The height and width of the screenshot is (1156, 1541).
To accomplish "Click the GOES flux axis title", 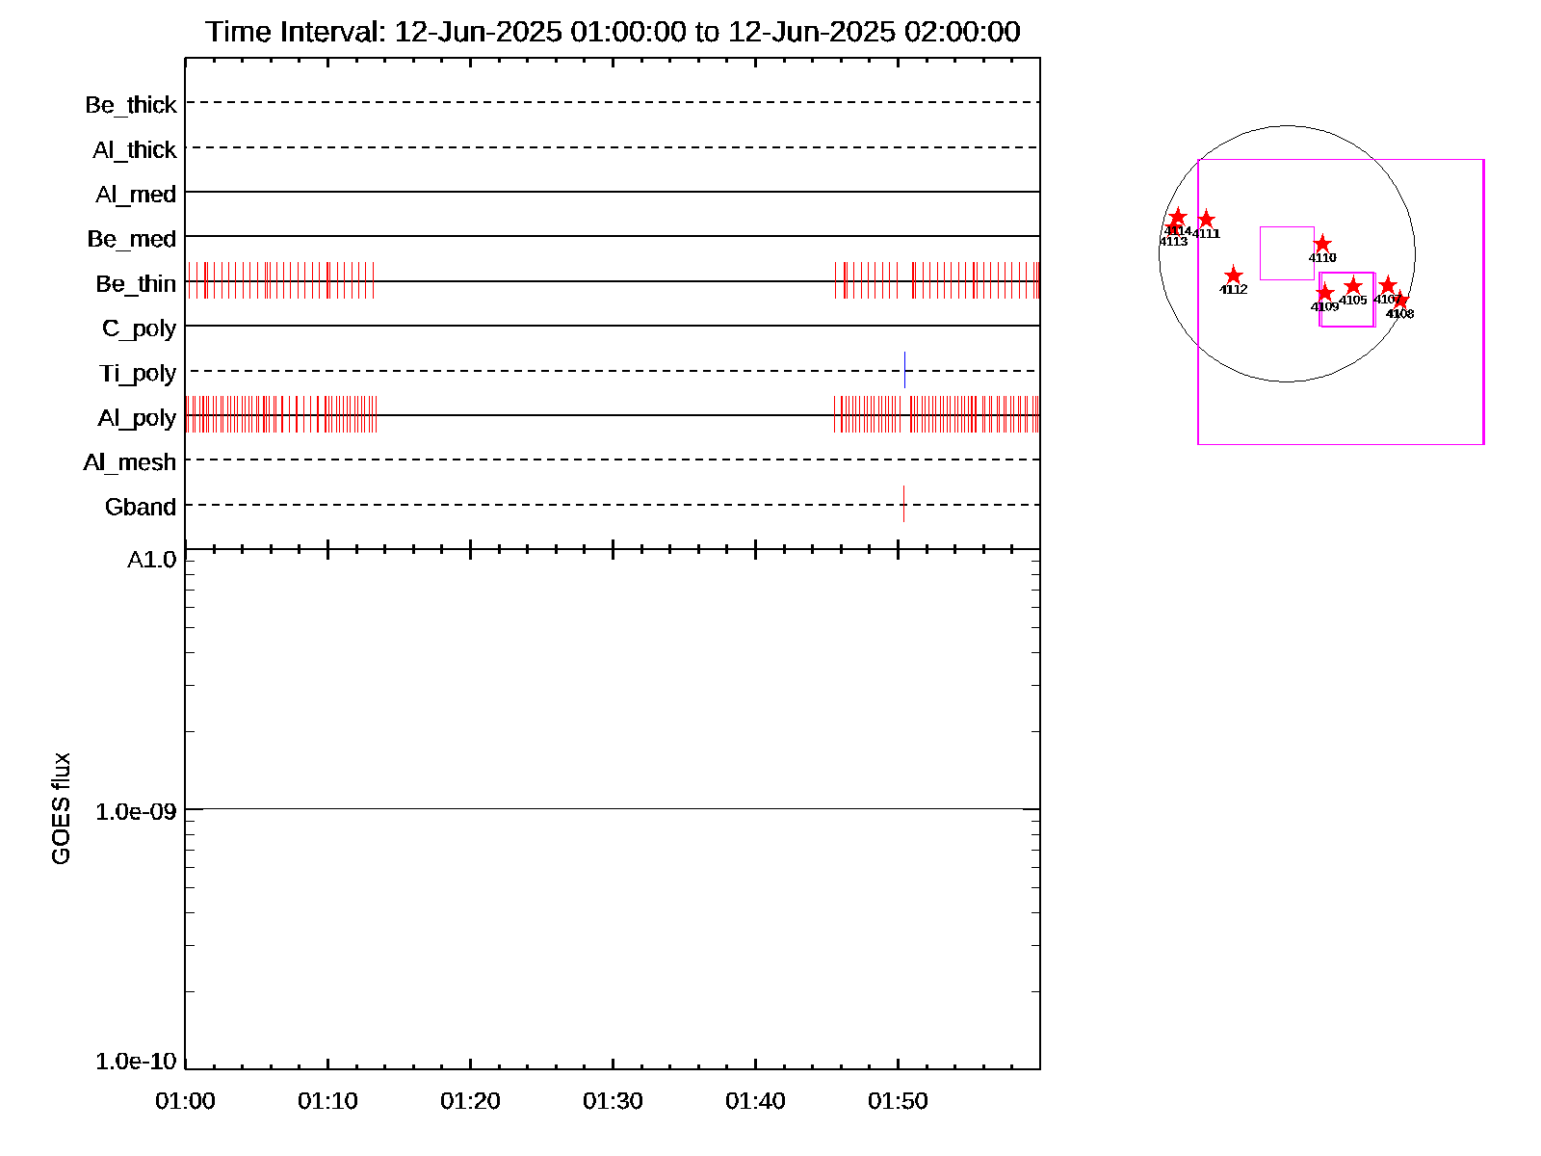I will pos(61,809).
